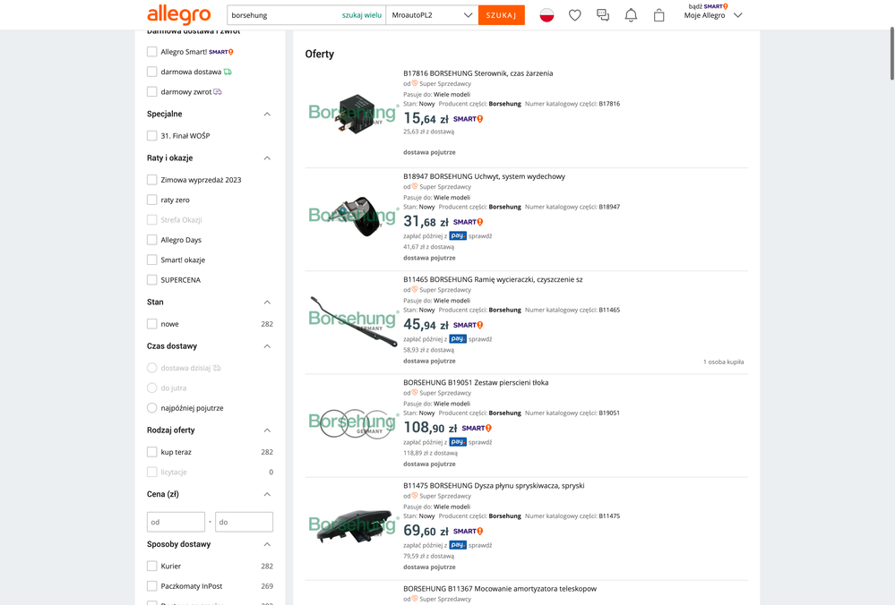The image size is (895, 605).
Task: Open the Polish flag language selector
Action: (x=546, y=15)
